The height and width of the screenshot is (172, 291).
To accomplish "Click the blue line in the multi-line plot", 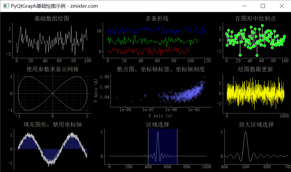I will (157, 30).
